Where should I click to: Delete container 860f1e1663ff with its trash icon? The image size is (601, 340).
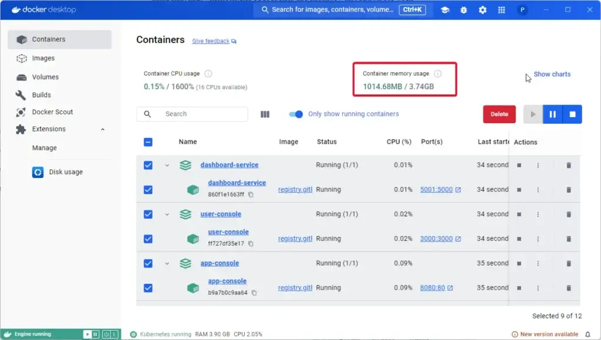(x=569, y=189)
